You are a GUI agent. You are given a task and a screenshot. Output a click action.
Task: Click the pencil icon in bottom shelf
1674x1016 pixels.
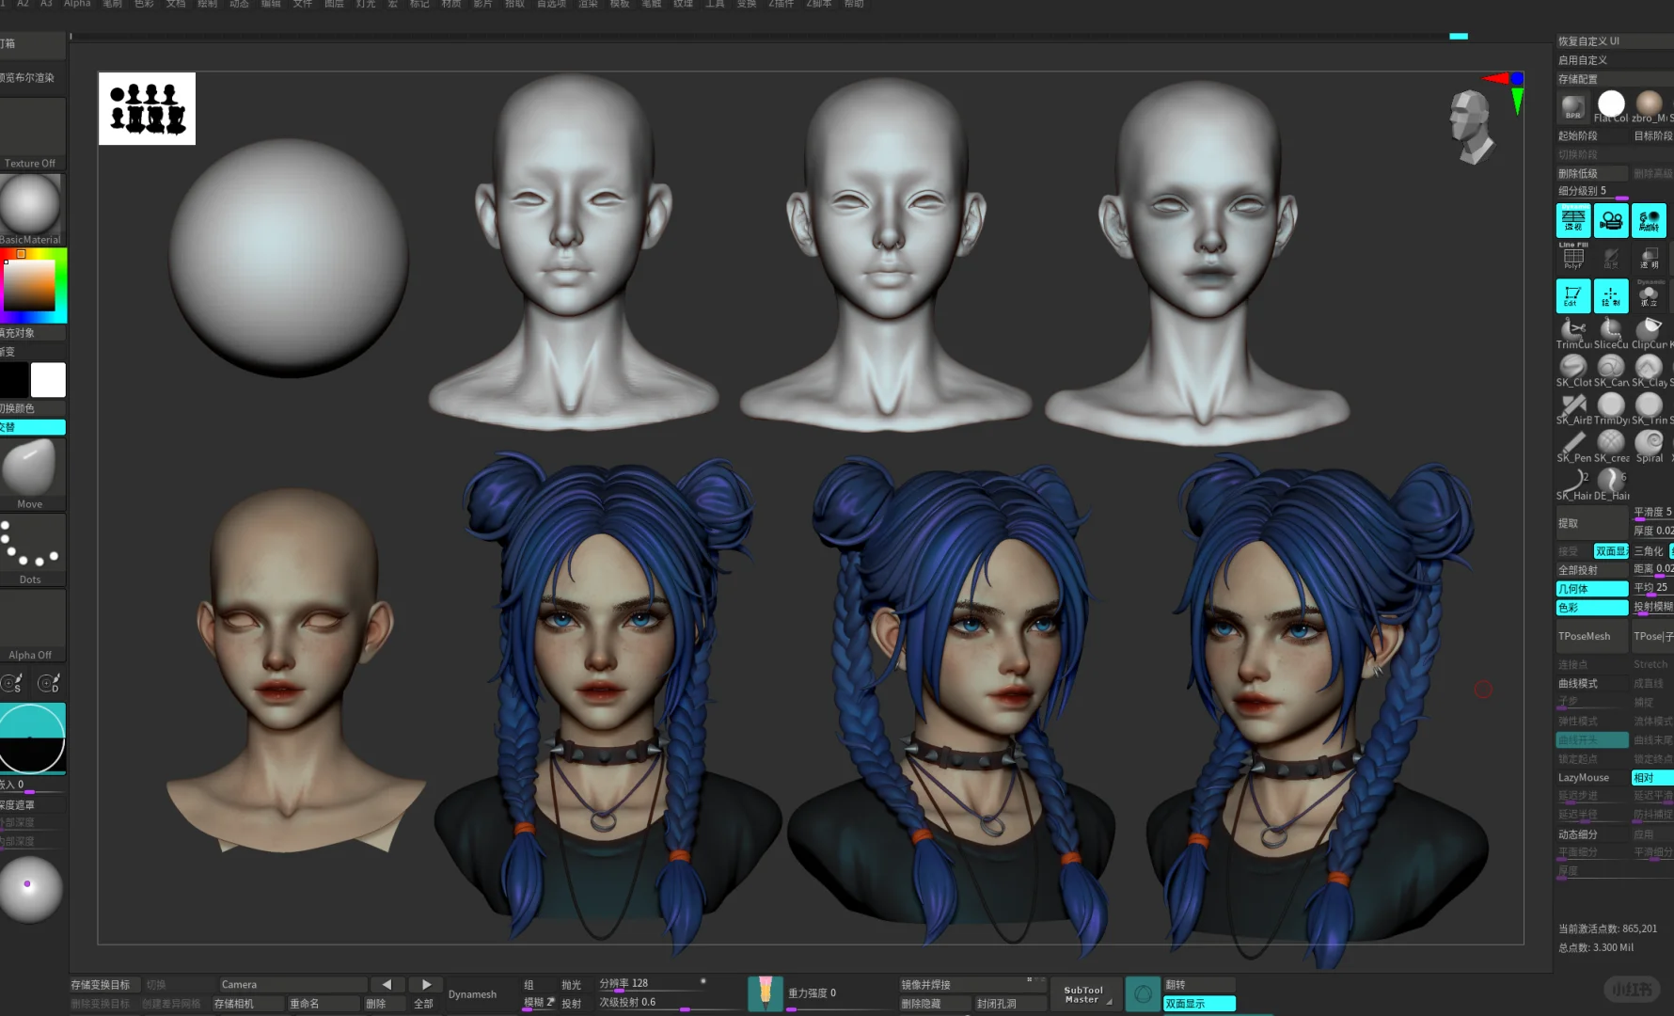coord(766,993)
